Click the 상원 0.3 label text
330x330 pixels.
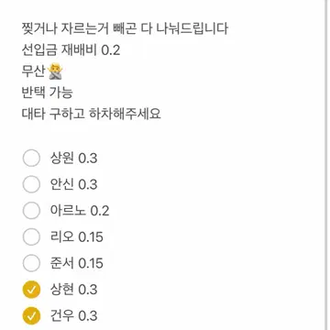[x=73, y=159]
